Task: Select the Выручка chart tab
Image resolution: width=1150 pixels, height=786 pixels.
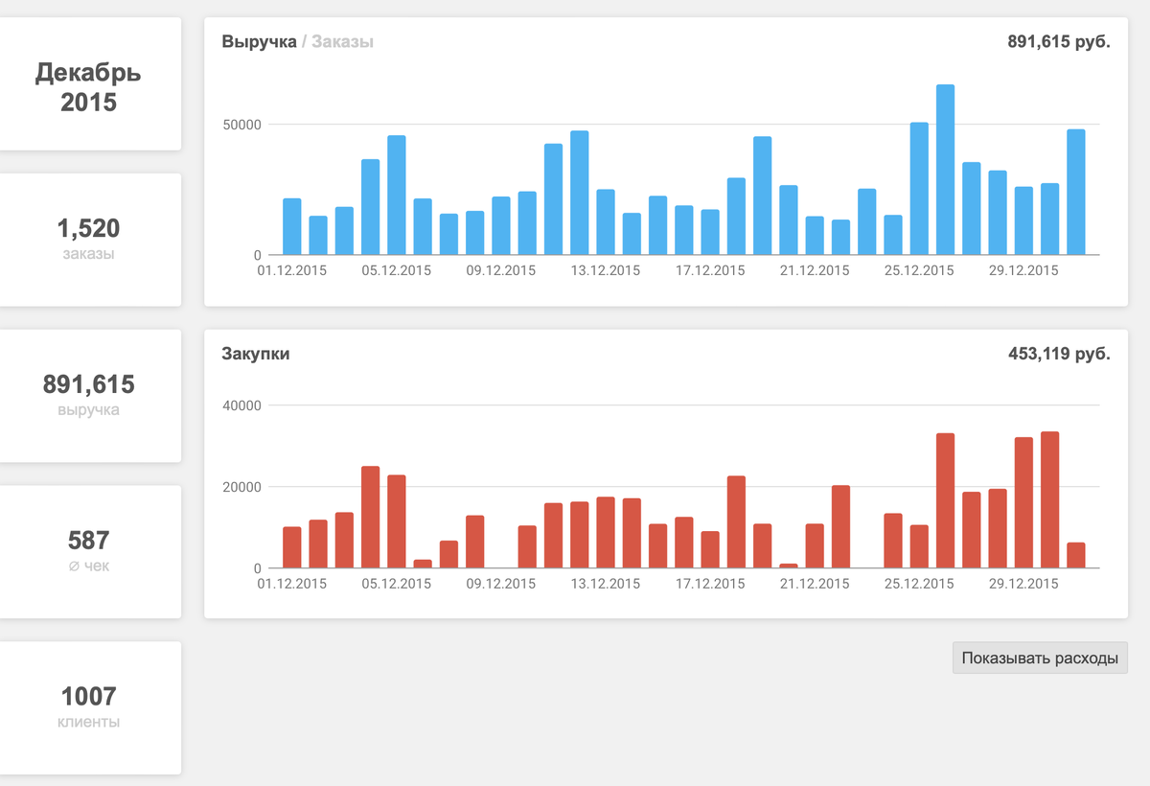Action: 259,42
